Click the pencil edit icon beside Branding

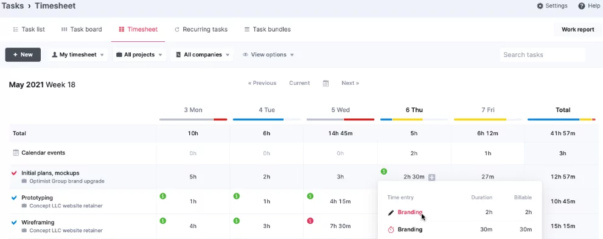click(391, 212)
